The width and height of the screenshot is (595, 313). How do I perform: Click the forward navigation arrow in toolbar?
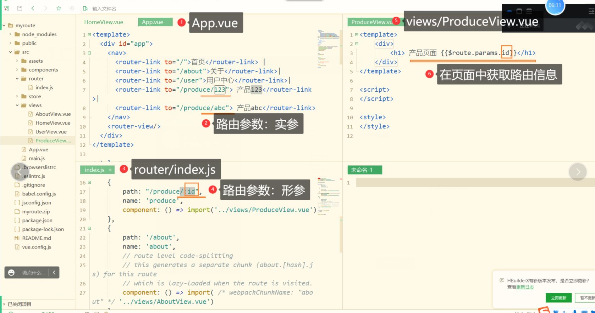[x=45, y=8]
